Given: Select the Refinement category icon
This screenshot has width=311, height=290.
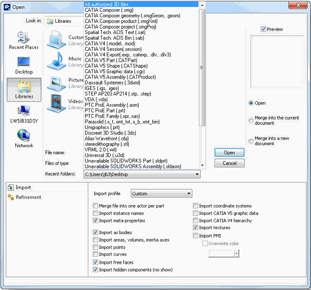Looking at the screenshot, I should point(11,197).
